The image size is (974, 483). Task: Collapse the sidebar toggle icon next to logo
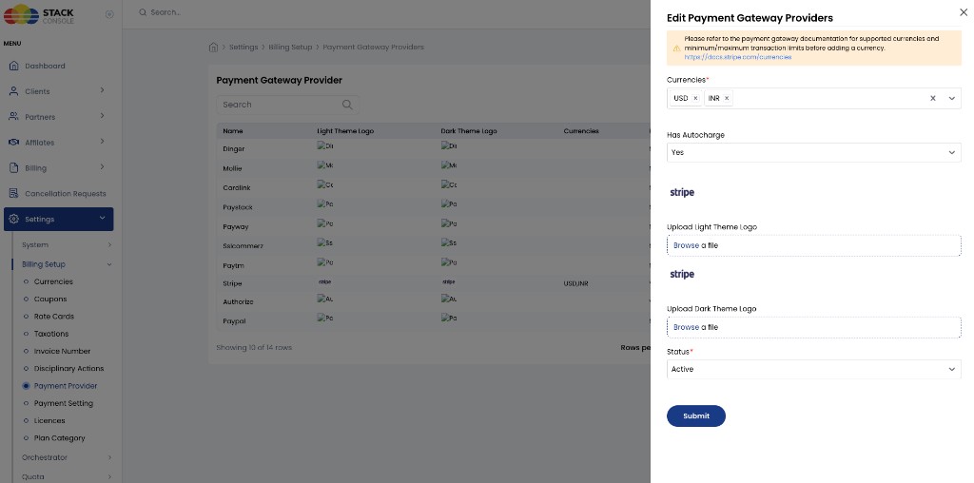pos(110,14)
